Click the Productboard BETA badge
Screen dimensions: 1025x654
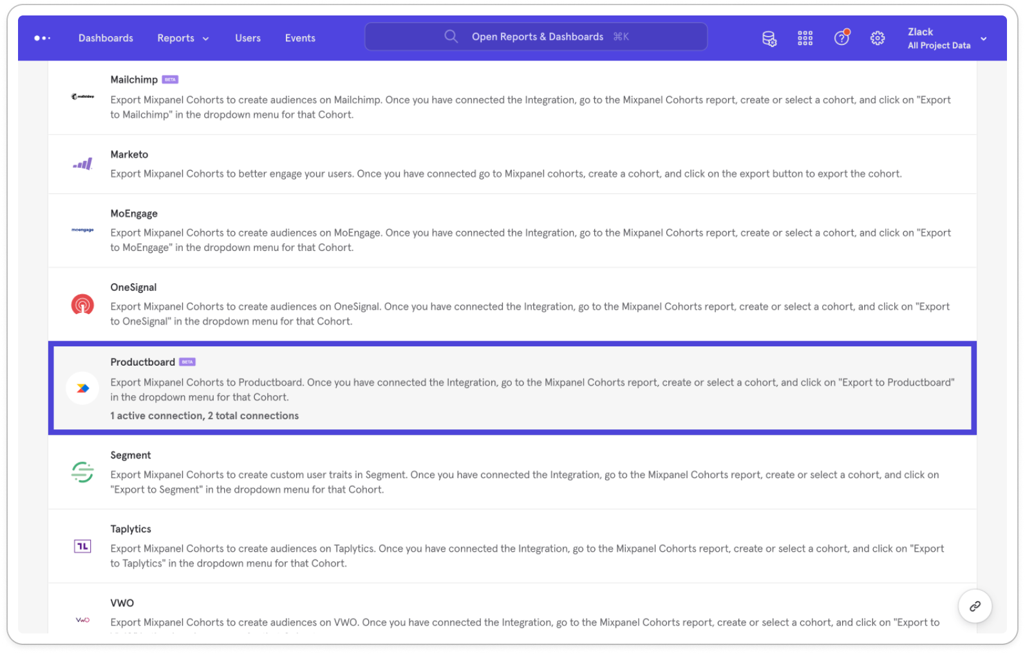coord(187,362)
